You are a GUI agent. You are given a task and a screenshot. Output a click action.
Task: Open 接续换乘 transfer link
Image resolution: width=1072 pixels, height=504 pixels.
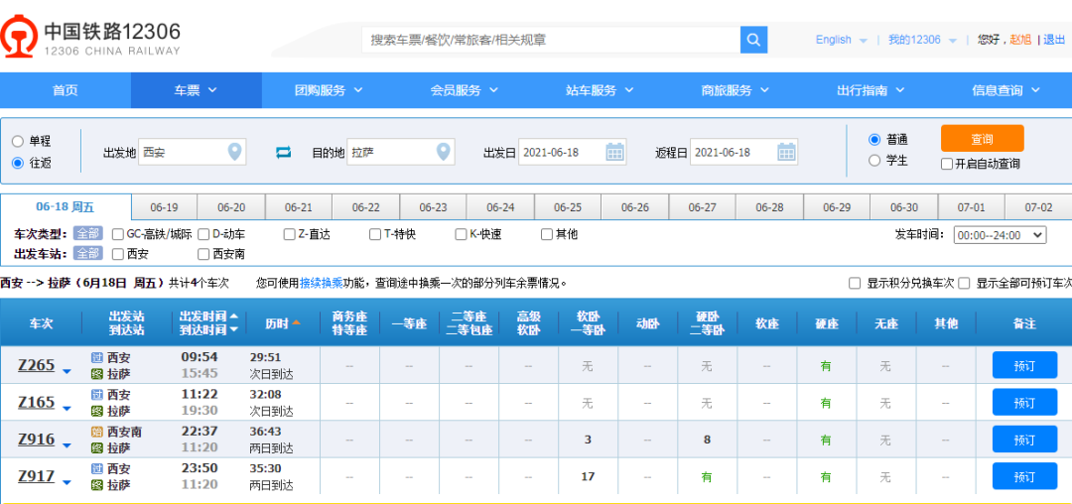point(322,283)
